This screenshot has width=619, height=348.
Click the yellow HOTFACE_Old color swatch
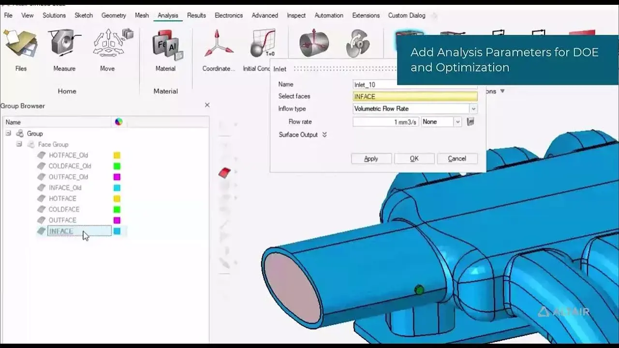click(x=117, y=155)
